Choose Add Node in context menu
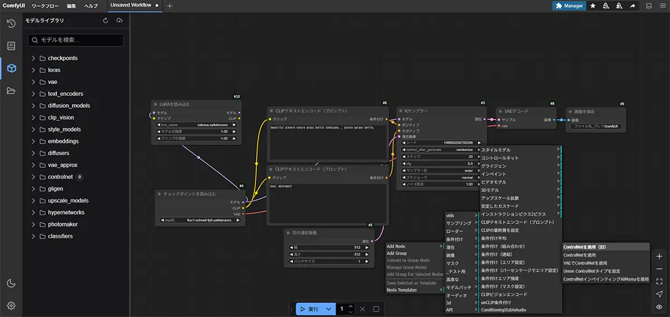This screenshot has height=317, width=670. (414, 246)
